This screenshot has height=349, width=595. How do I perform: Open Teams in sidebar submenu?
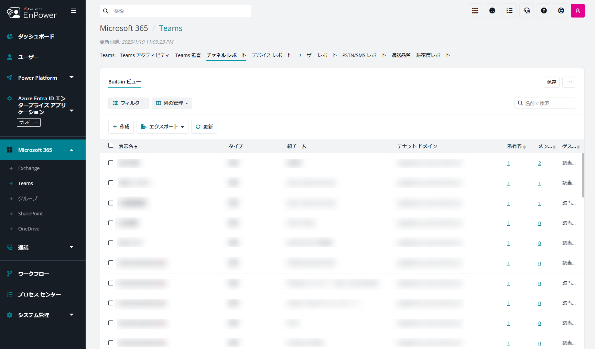(26, 183)
